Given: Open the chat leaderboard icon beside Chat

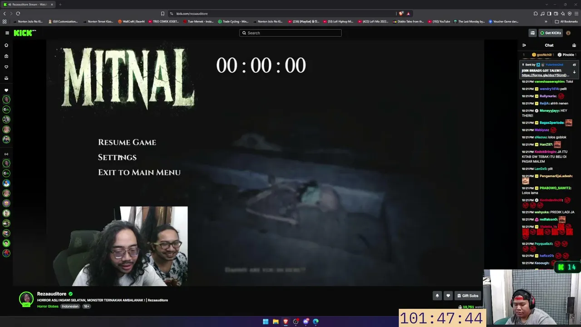Looking at the screenshot, I should [574, 45].
